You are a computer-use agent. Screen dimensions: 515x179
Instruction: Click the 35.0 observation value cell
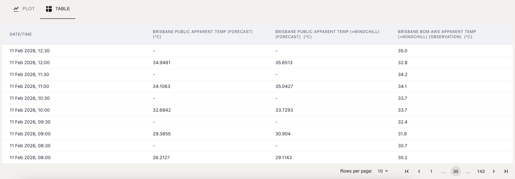(x=402, y=51)
